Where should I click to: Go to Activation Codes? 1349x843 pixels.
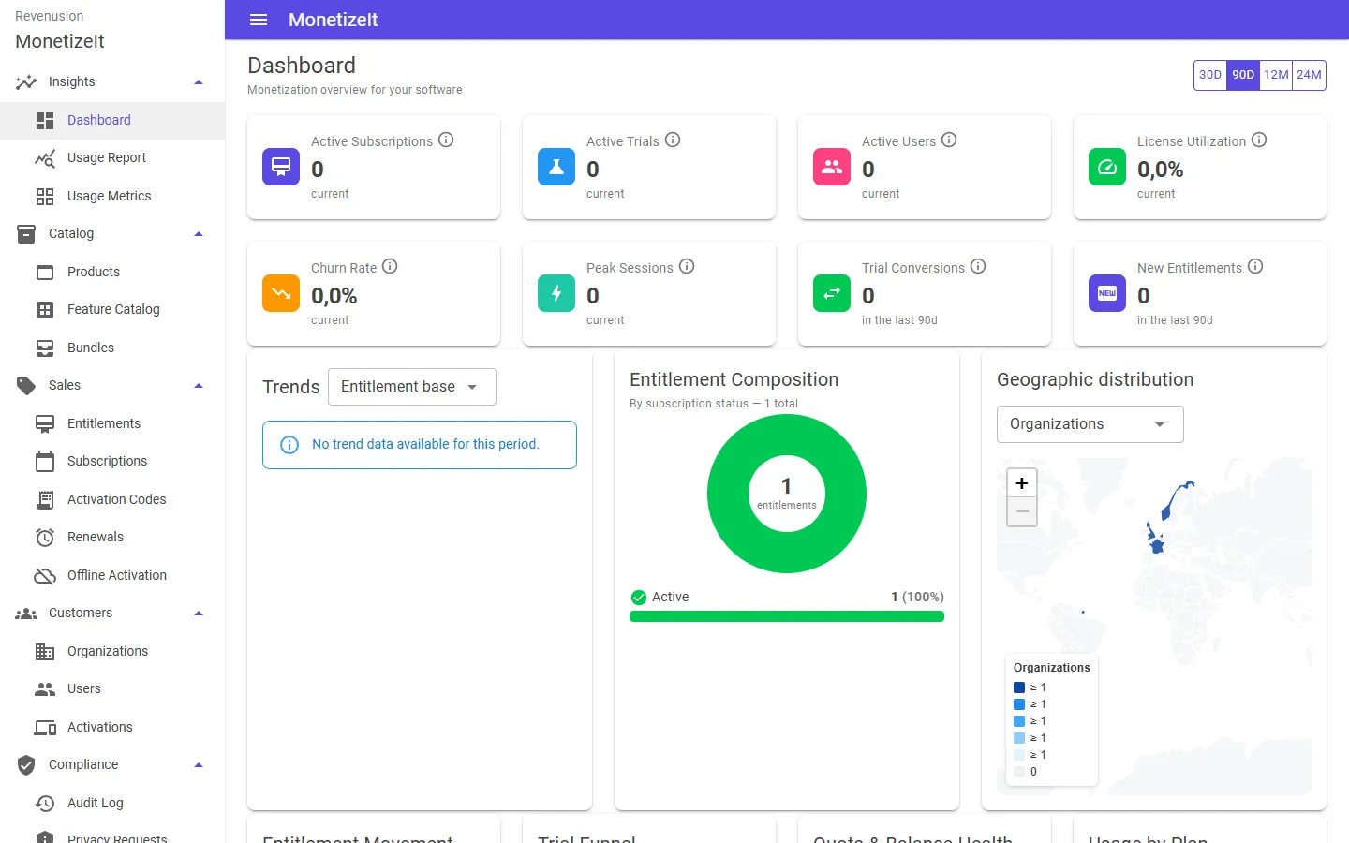tap(112, 499)
